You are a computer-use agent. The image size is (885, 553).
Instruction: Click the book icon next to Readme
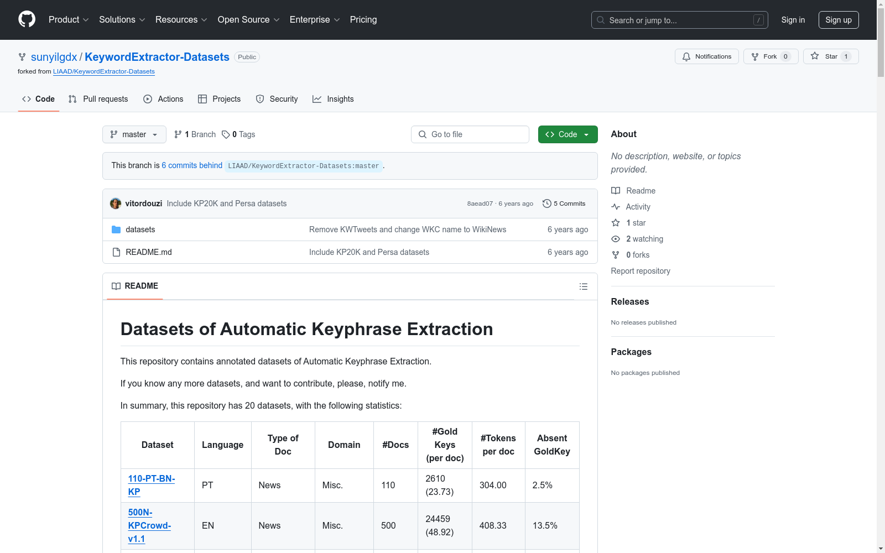click(x=616, y=191)
